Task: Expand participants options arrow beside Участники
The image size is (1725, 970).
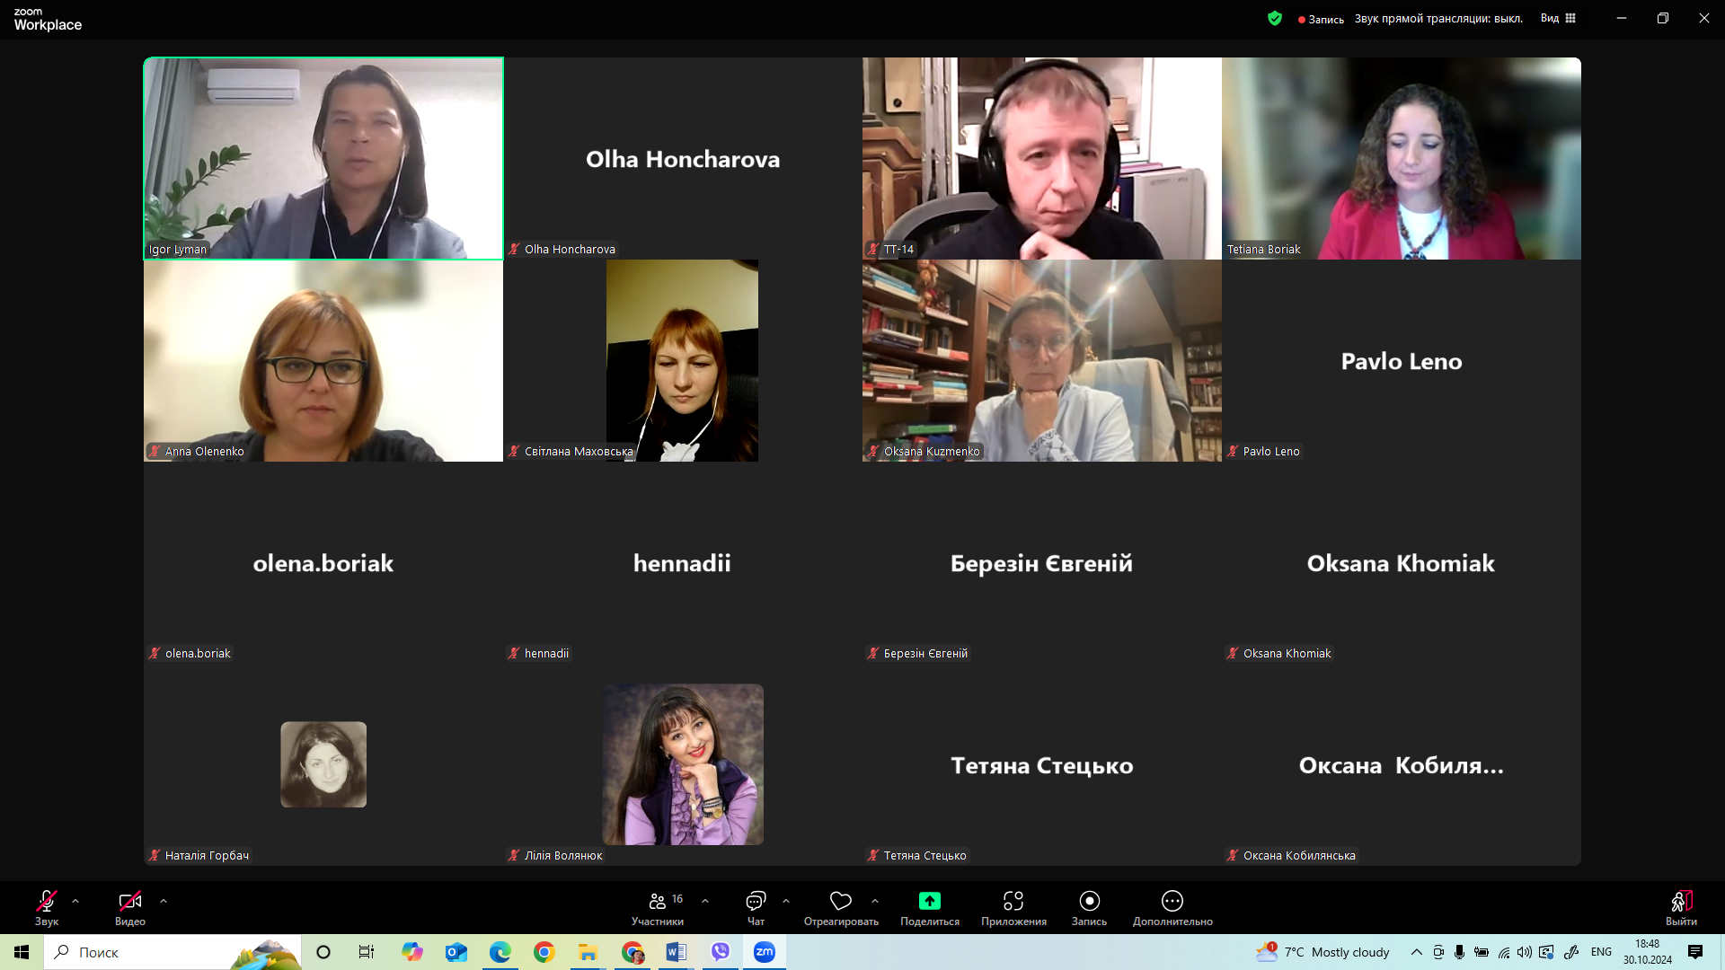Action: point(705,901)
